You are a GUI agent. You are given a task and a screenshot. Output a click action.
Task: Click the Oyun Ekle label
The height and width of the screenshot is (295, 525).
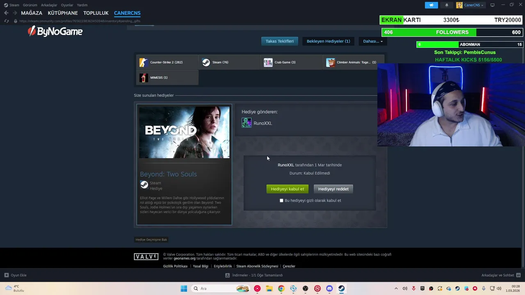coord(18,275)
